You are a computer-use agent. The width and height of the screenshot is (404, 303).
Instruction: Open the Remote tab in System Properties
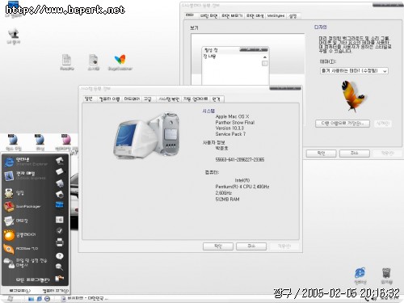tap(216, 99)
